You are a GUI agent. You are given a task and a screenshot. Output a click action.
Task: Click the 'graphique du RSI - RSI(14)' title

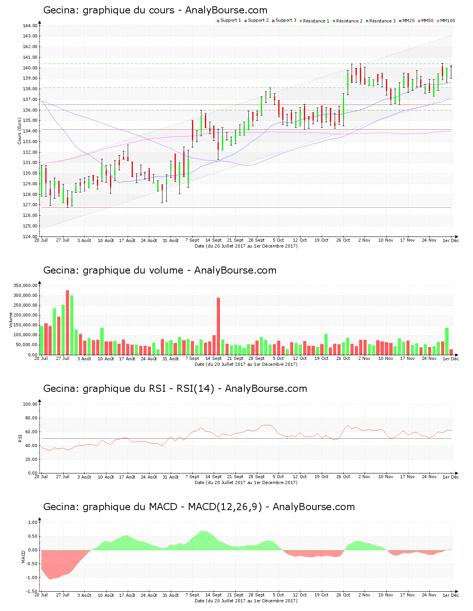click(x=149, y=389)
